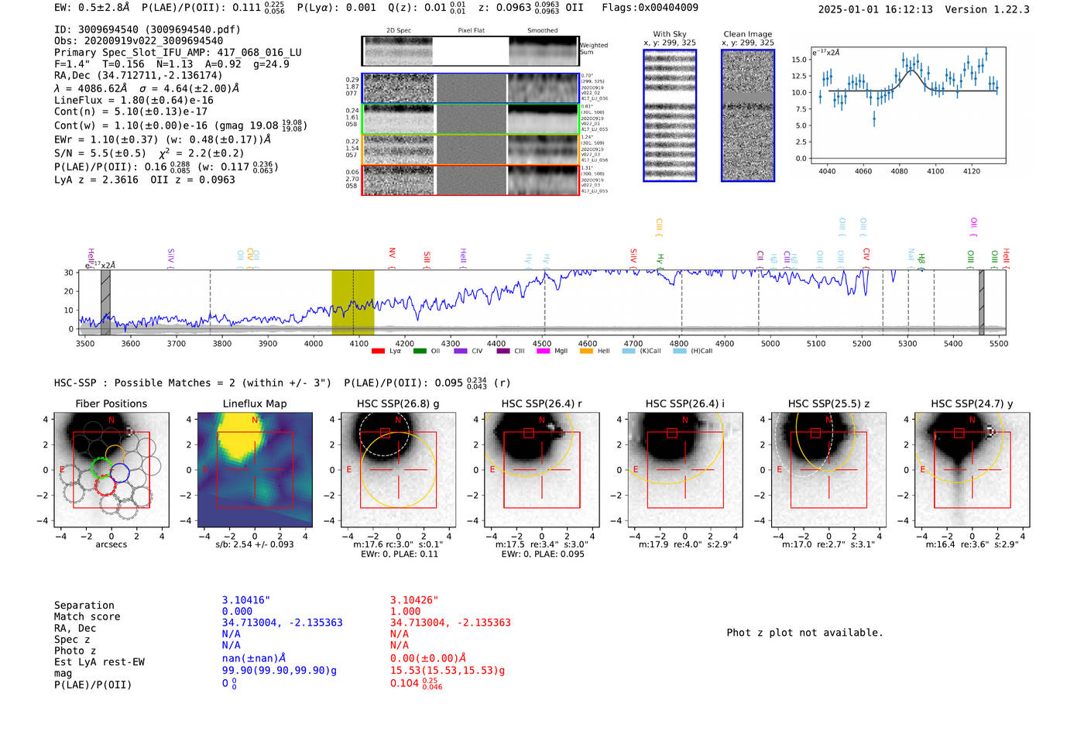
Task: Open the HSC SSP(26.4) i cutout
Action: point(685,469)
